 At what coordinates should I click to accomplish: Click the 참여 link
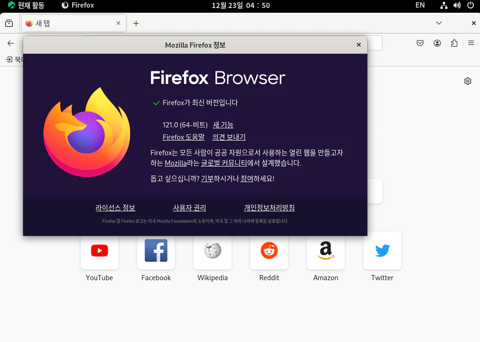(x=247, y=178)
